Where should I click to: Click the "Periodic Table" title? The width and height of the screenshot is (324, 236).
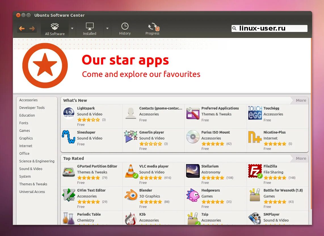89,214
